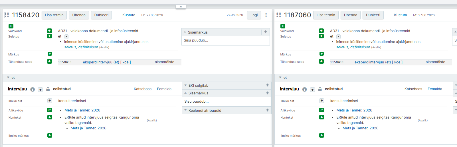
Task: Click the drag handle beside 1158420
Action: 7,15
